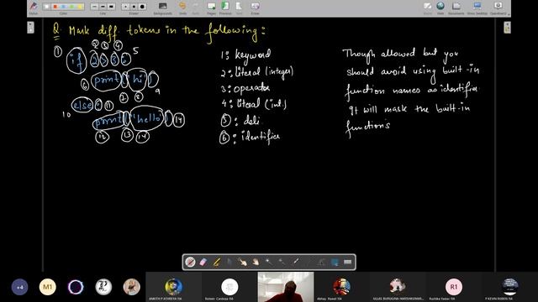
Task: Select the arrow selector tool
Action: (x=229, y=263)
